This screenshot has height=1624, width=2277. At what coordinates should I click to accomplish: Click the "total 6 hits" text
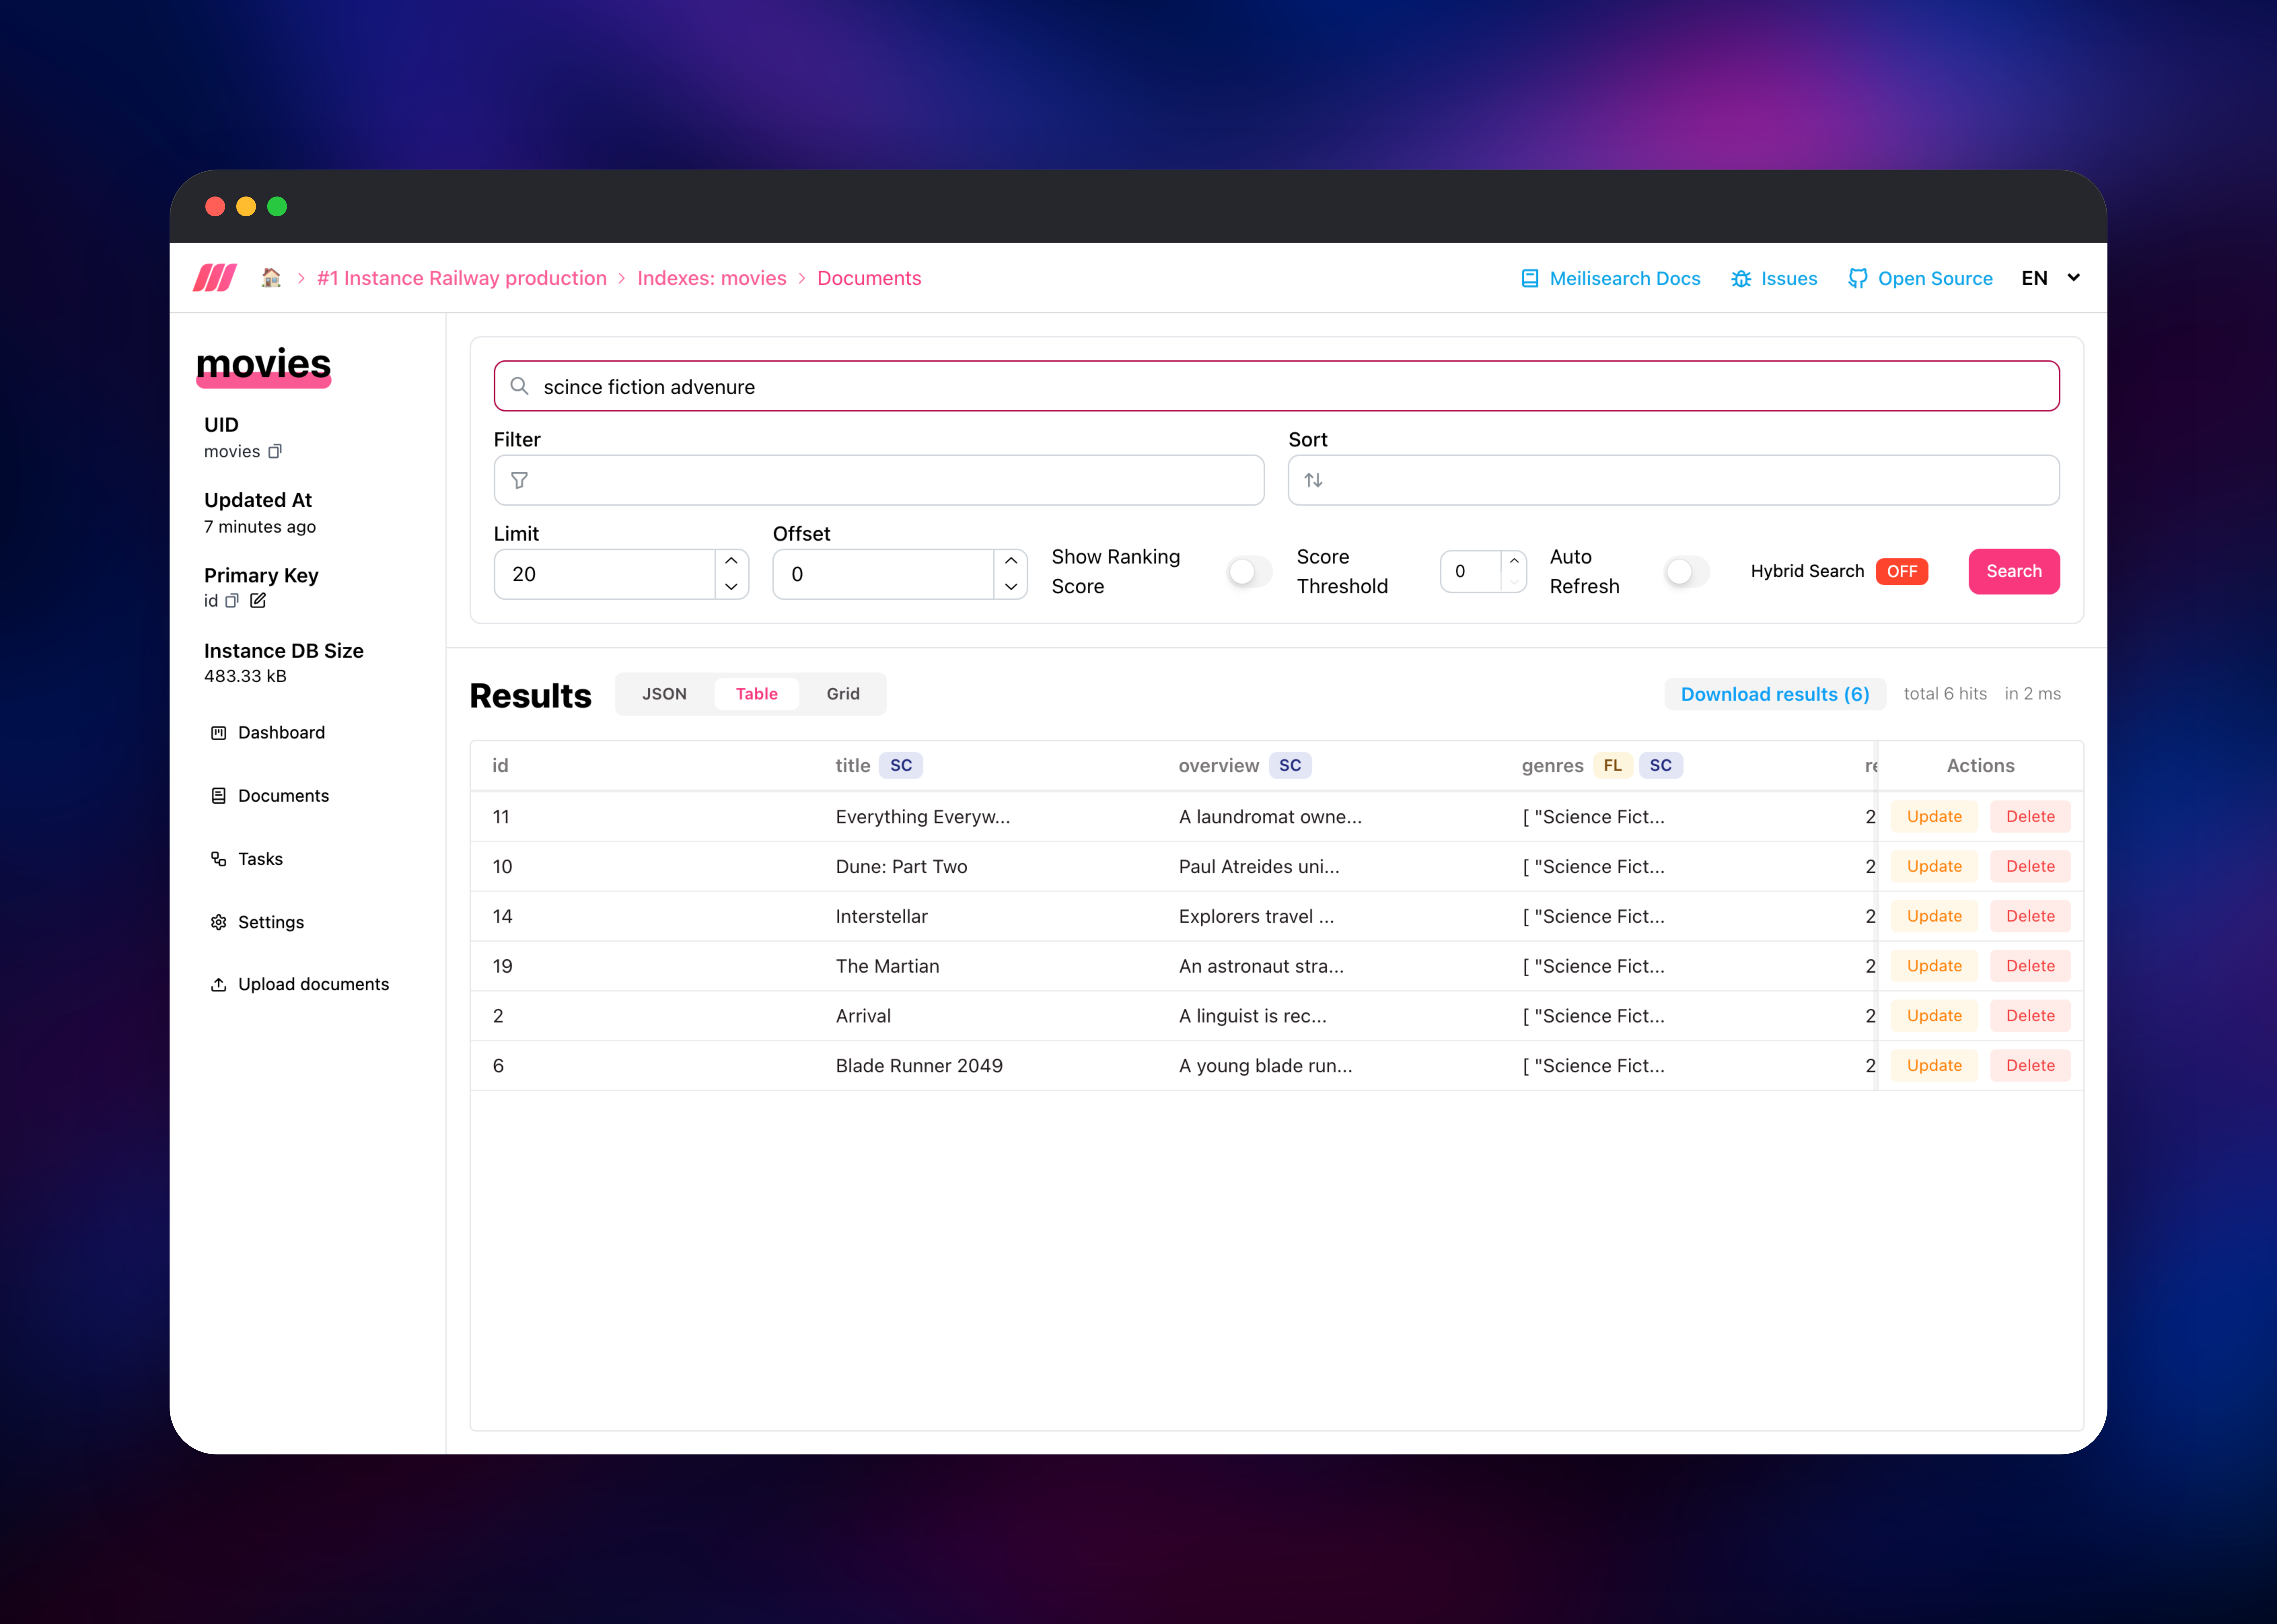coord(1945,694)
